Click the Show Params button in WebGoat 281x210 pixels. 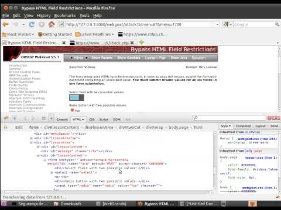coord(102,58)
